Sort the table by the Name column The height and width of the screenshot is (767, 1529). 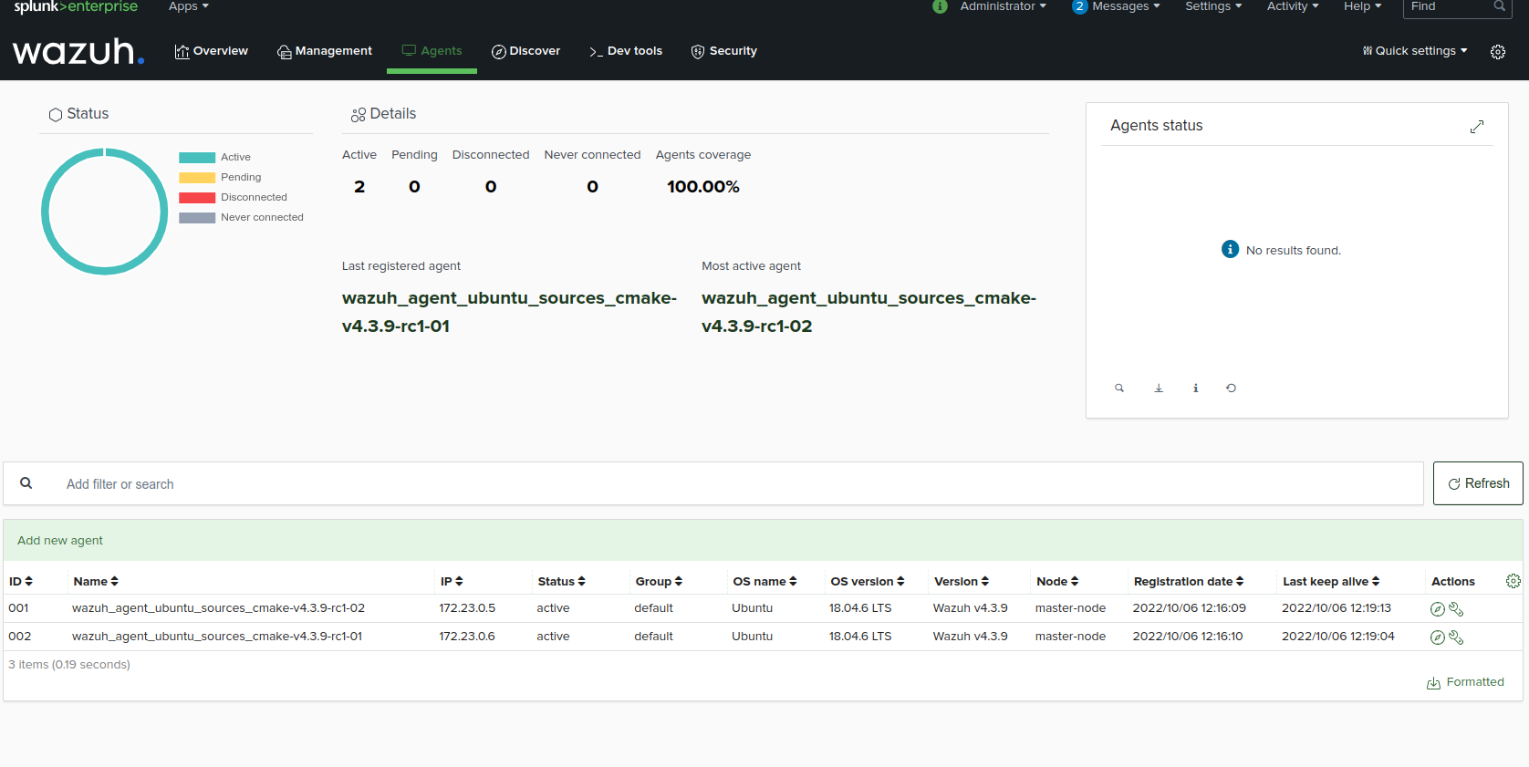96,582
